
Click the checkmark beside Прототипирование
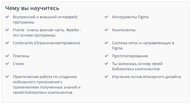coord(106,56)
